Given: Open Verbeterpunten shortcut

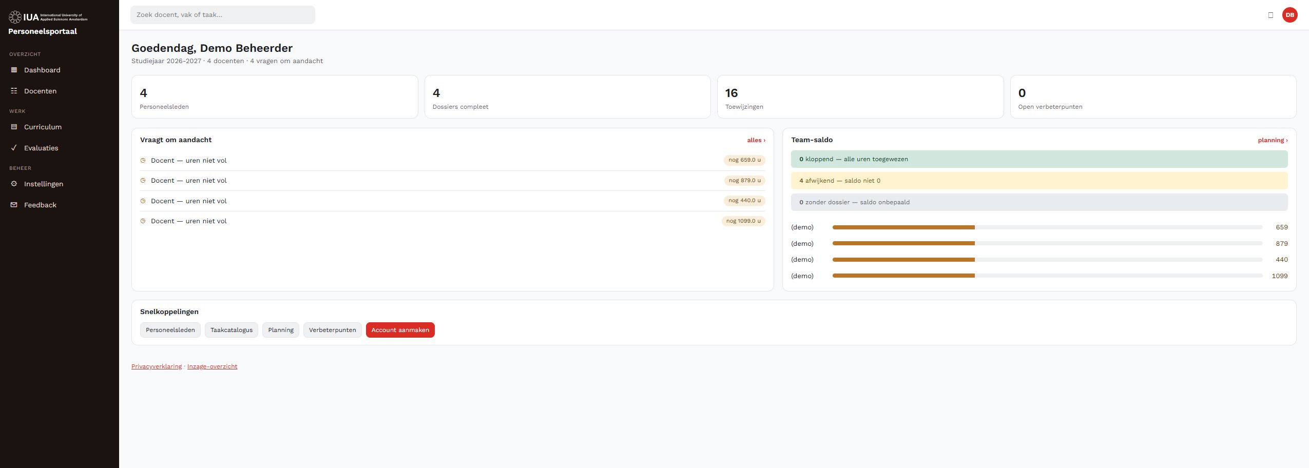Looking at the screenshot, I should point(333,330).
